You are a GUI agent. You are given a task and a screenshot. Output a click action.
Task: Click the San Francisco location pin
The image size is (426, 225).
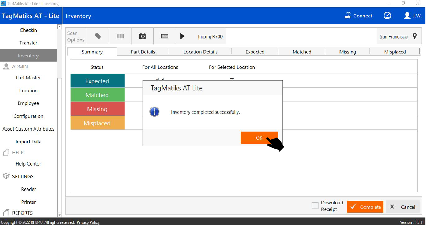tap(415, 36)
